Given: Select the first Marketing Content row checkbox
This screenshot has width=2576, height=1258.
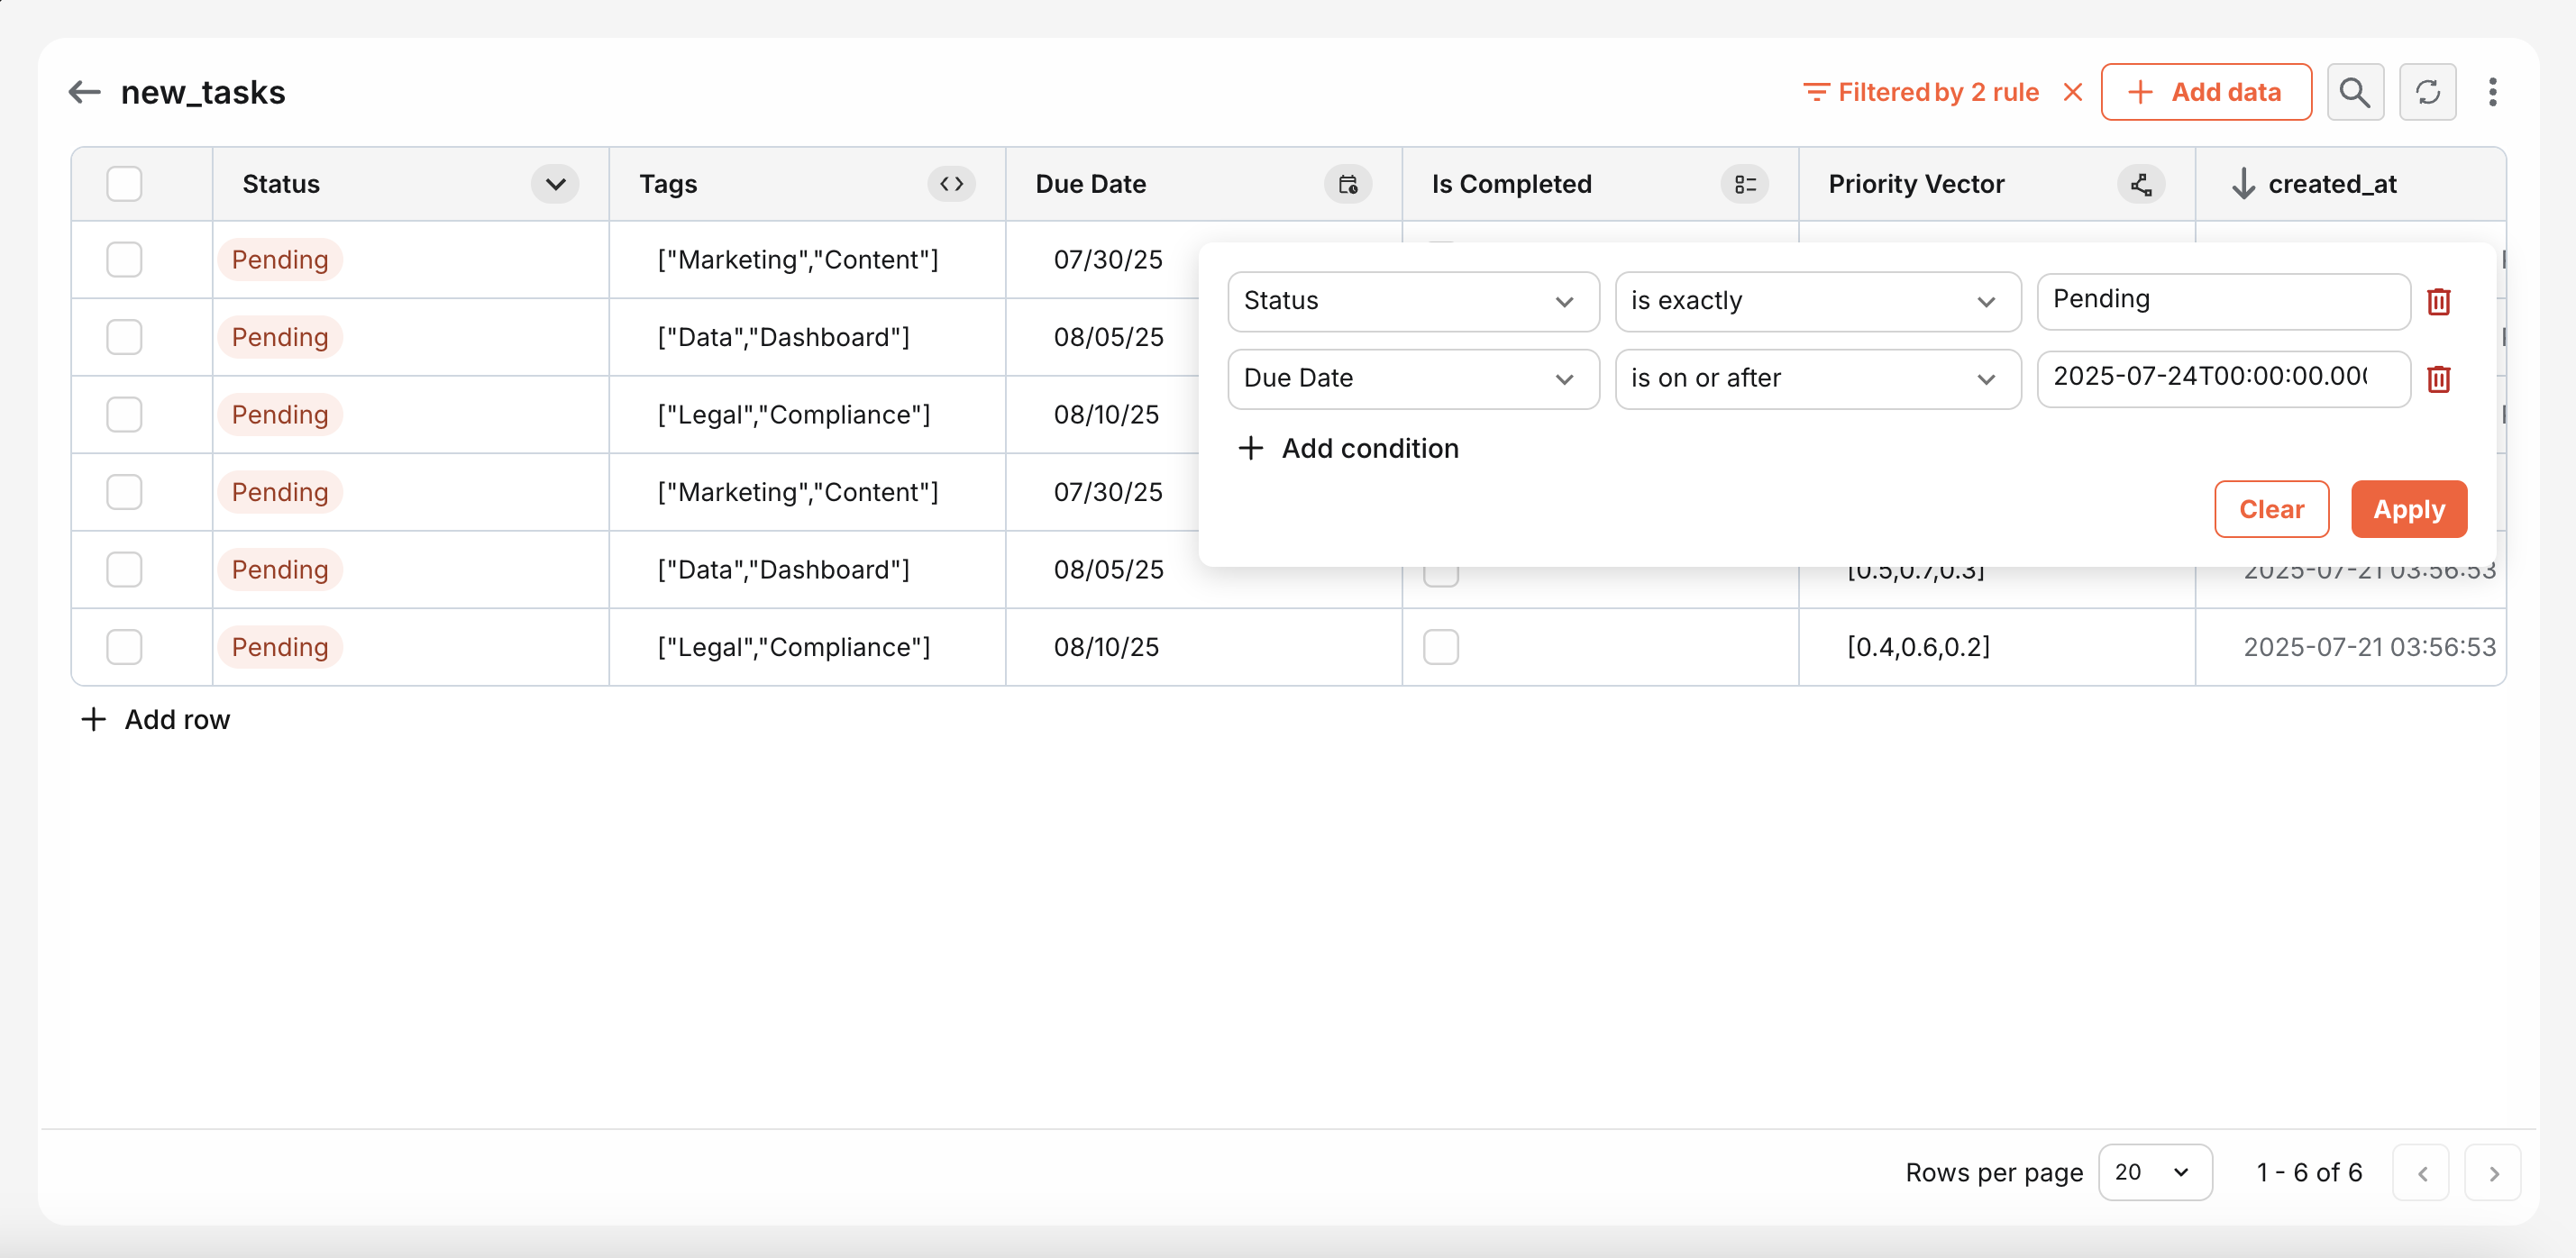Looking at the screenshot, I should coord(124,260).
